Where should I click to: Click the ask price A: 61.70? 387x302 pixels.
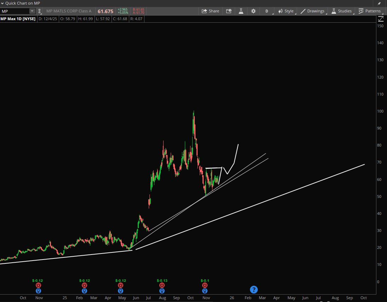click(x=138, y=13)
